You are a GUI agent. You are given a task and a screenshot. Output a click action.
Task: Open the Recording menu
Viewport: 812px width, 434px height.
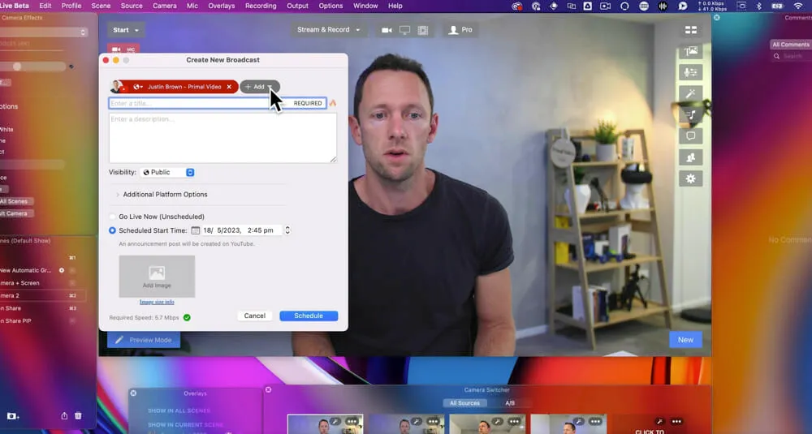(x=261, y=6)
